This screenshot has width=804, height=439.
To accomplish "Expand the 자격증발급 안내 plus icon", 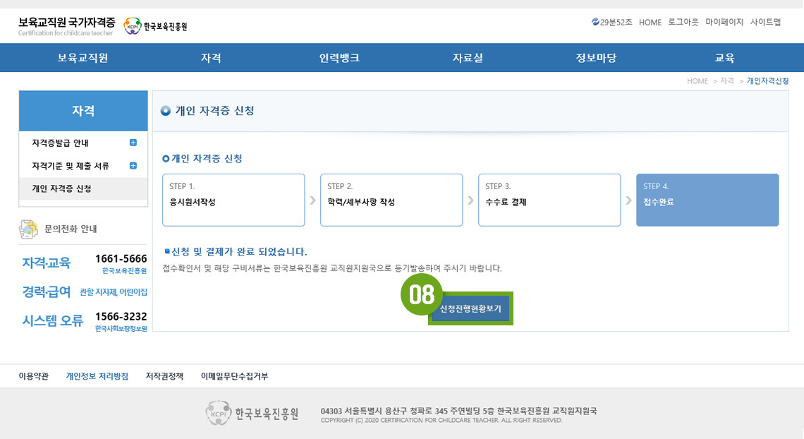I will point(133,143).
